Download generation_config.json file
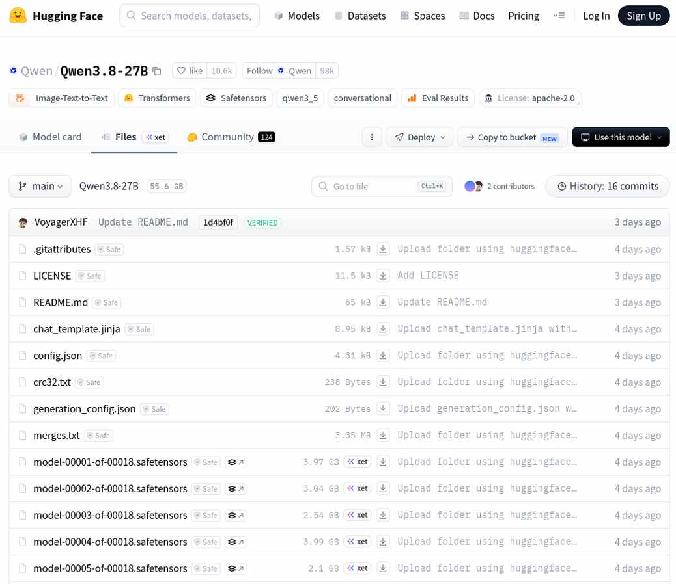The height and width of the screenshot is (584, 676). coord(383,408)
